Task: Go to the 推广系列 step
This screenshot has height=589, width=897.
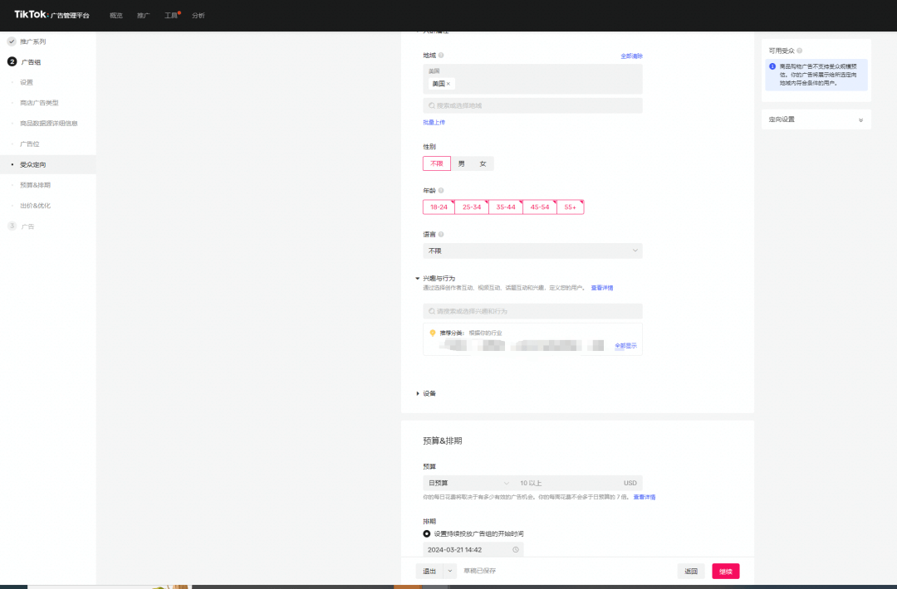Action: pos(32,41)
